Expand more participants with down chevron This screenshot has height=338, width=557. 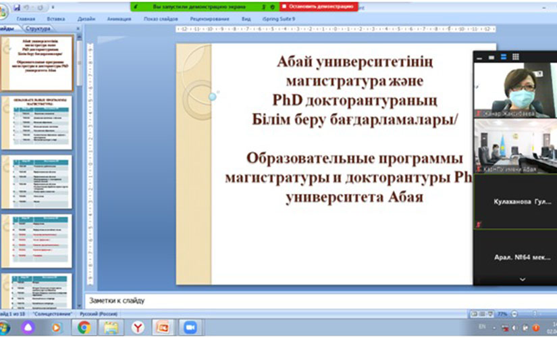tap(522, 280)
